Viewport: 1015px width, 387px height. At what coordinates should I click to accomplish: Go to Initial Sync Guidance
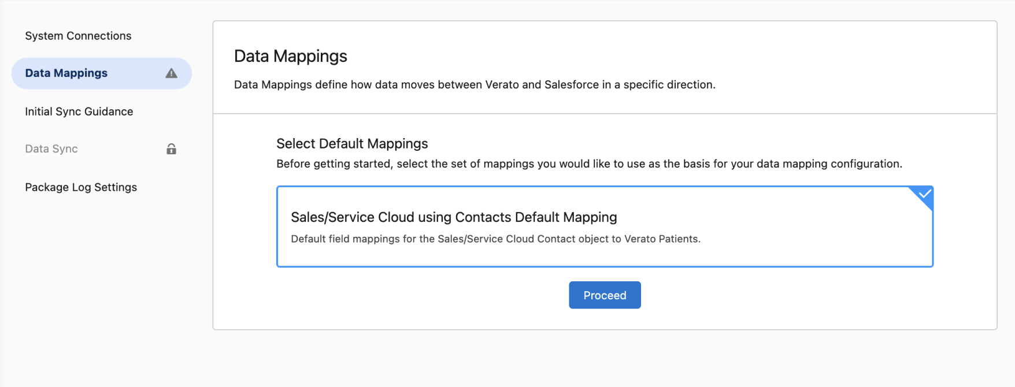click(79, 111)
